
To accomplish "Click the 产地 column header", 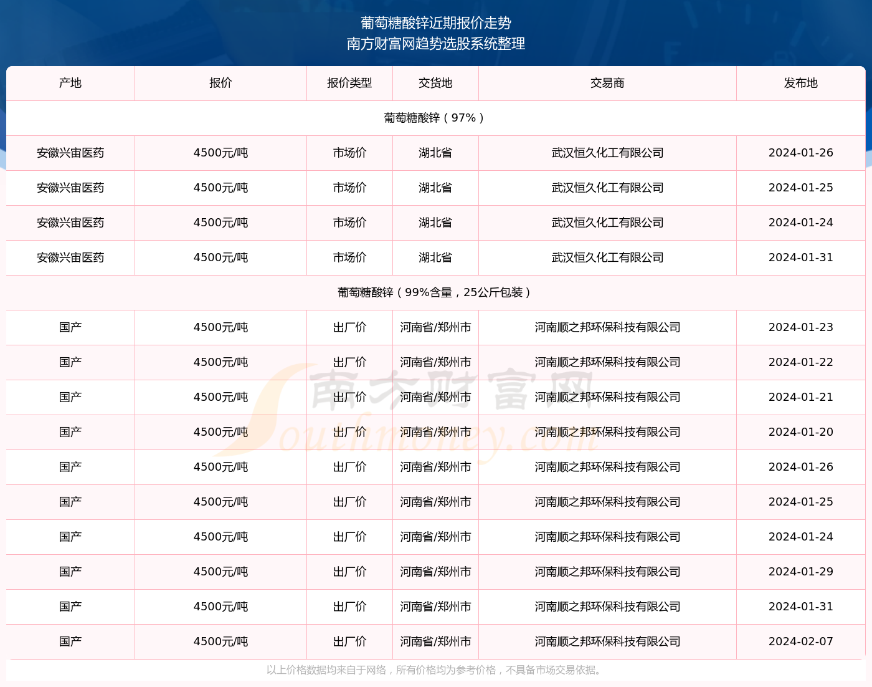I will pyautogui.click(x=70, y=83).
